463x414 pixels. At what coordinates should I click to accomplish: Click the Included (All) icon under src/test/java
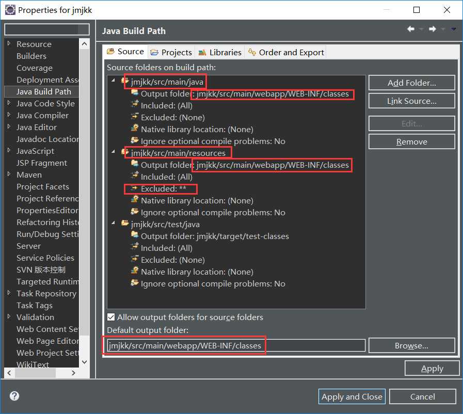click(x=135, y=247)
